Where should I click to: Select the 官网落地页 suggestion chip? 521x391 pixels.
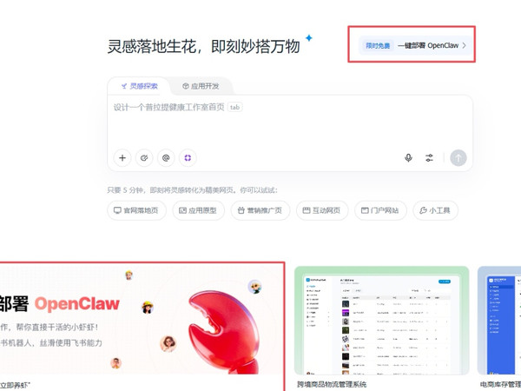(136, 210)
